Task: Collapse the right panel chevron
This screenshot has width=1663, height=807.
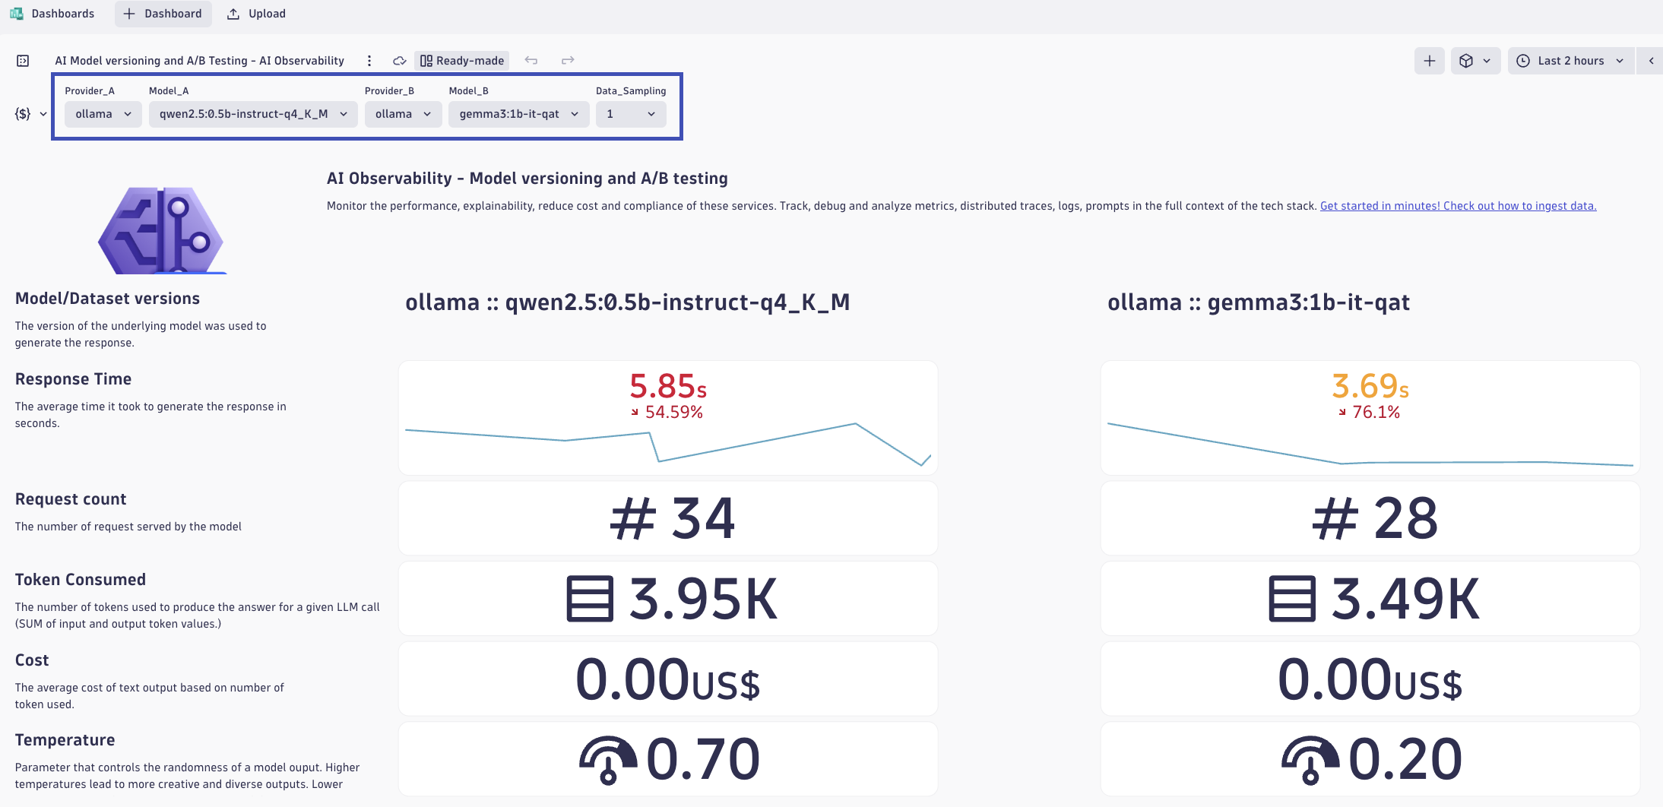Action: coord(1651,61)
